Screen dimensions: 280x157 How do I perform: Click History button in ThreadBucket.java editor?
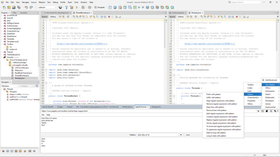pos(53,17)
